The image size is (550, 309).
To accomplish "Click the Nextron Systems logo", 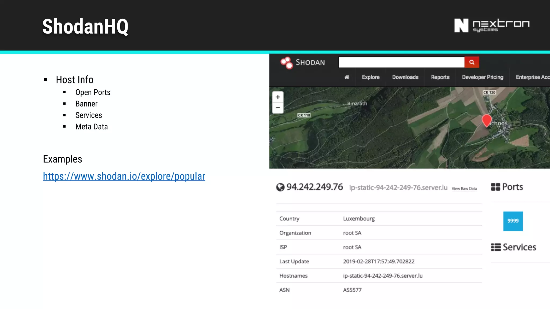I will 492,25.
